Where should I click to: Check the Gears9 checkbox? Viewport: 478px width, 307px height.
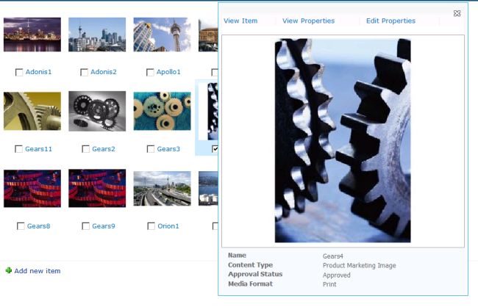point(85,226)
